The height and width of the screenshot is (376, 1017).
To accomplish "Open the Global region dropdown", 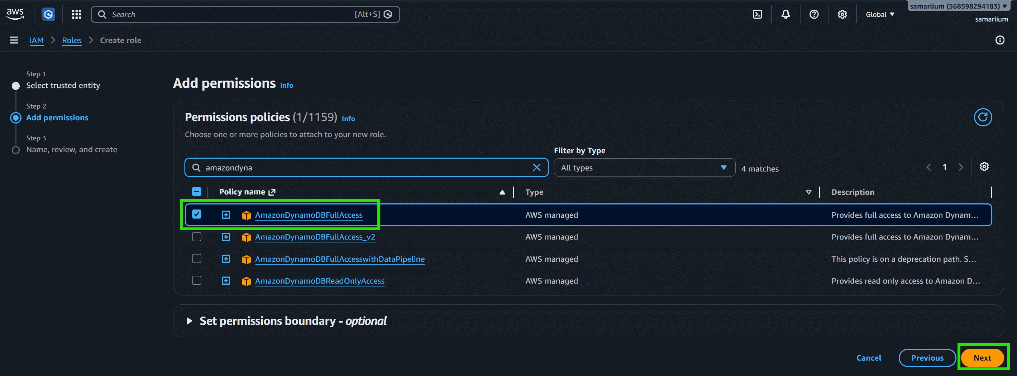I will click(880, 15).
